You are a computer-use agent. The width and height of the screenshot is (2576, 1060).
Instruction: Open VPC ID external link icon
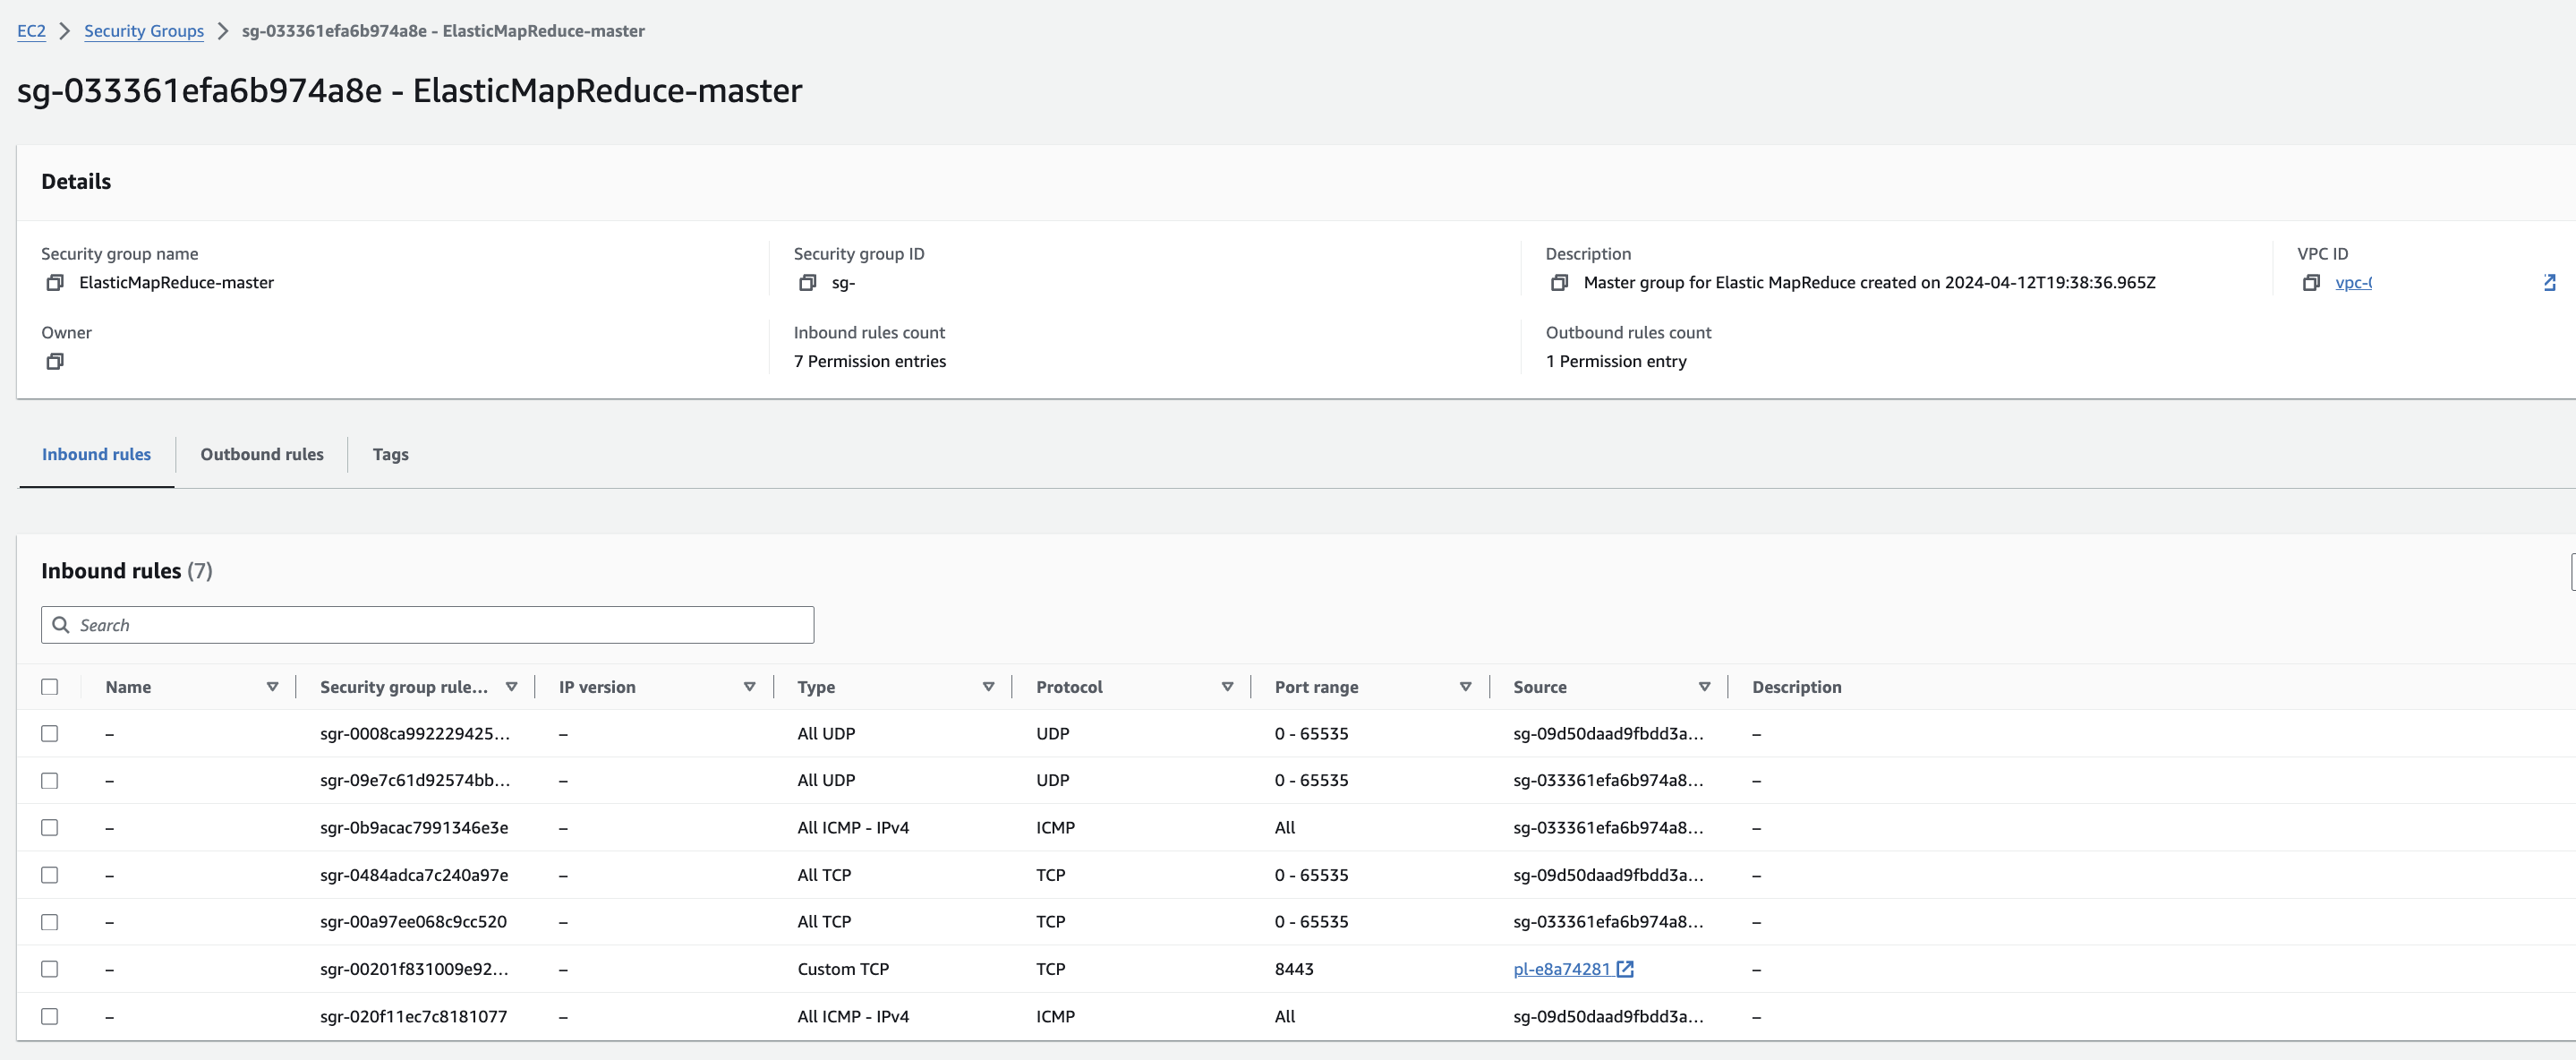2550,283
